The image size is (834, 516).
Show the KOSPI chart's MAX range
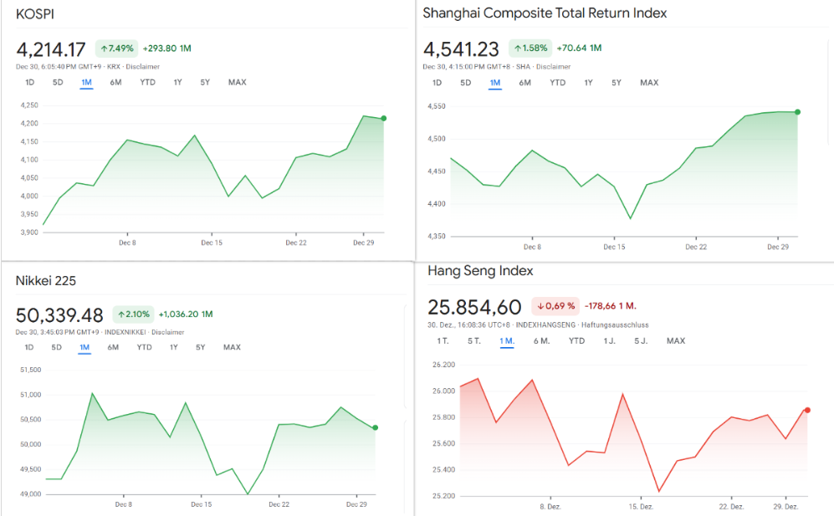237,82
